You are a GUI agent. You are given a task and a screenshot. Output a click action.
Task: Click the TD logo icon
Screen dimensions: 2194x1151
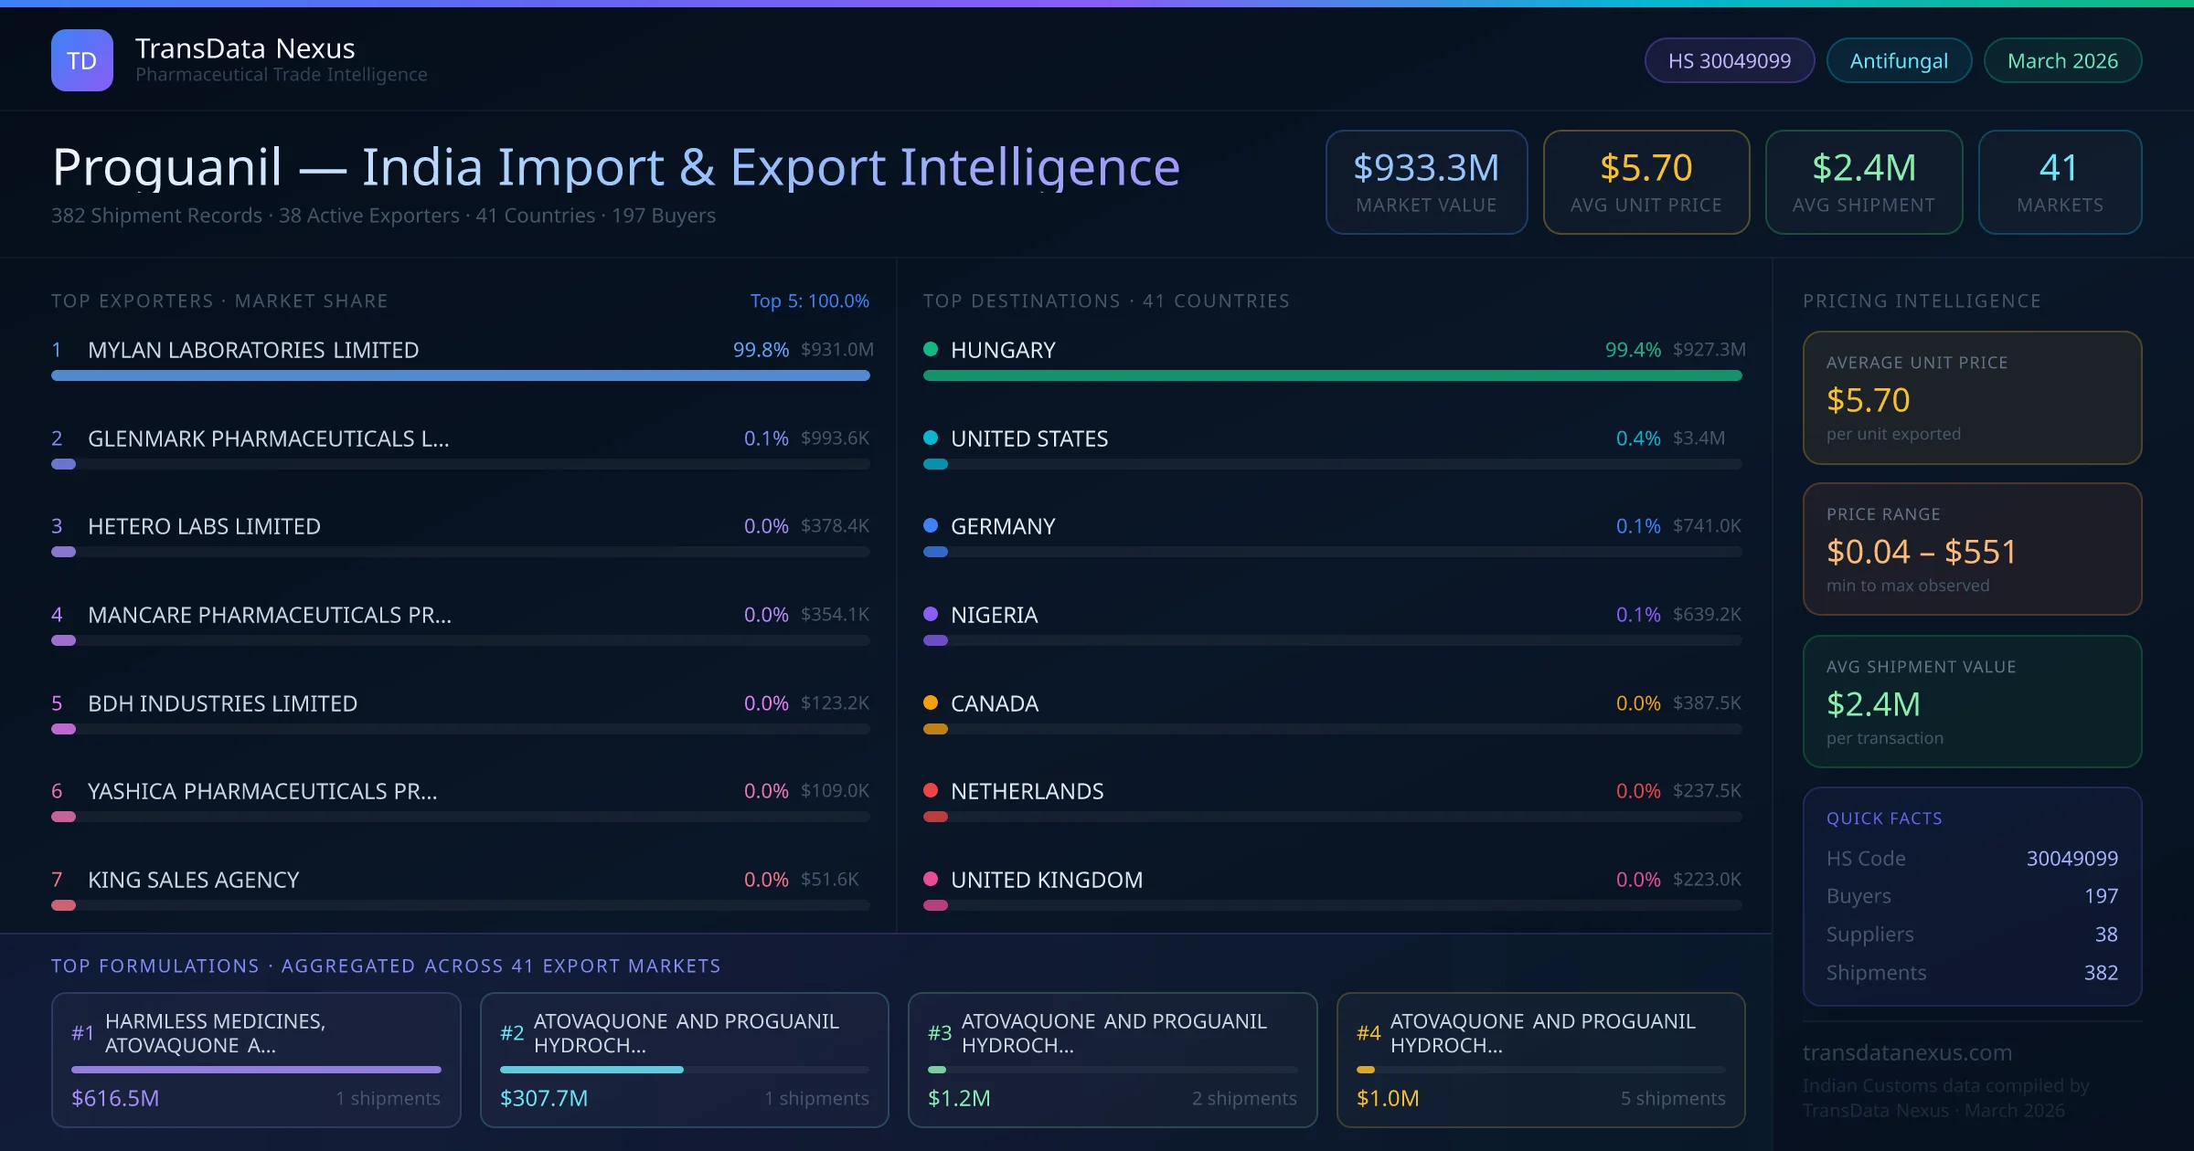click(x=81, y=60)
